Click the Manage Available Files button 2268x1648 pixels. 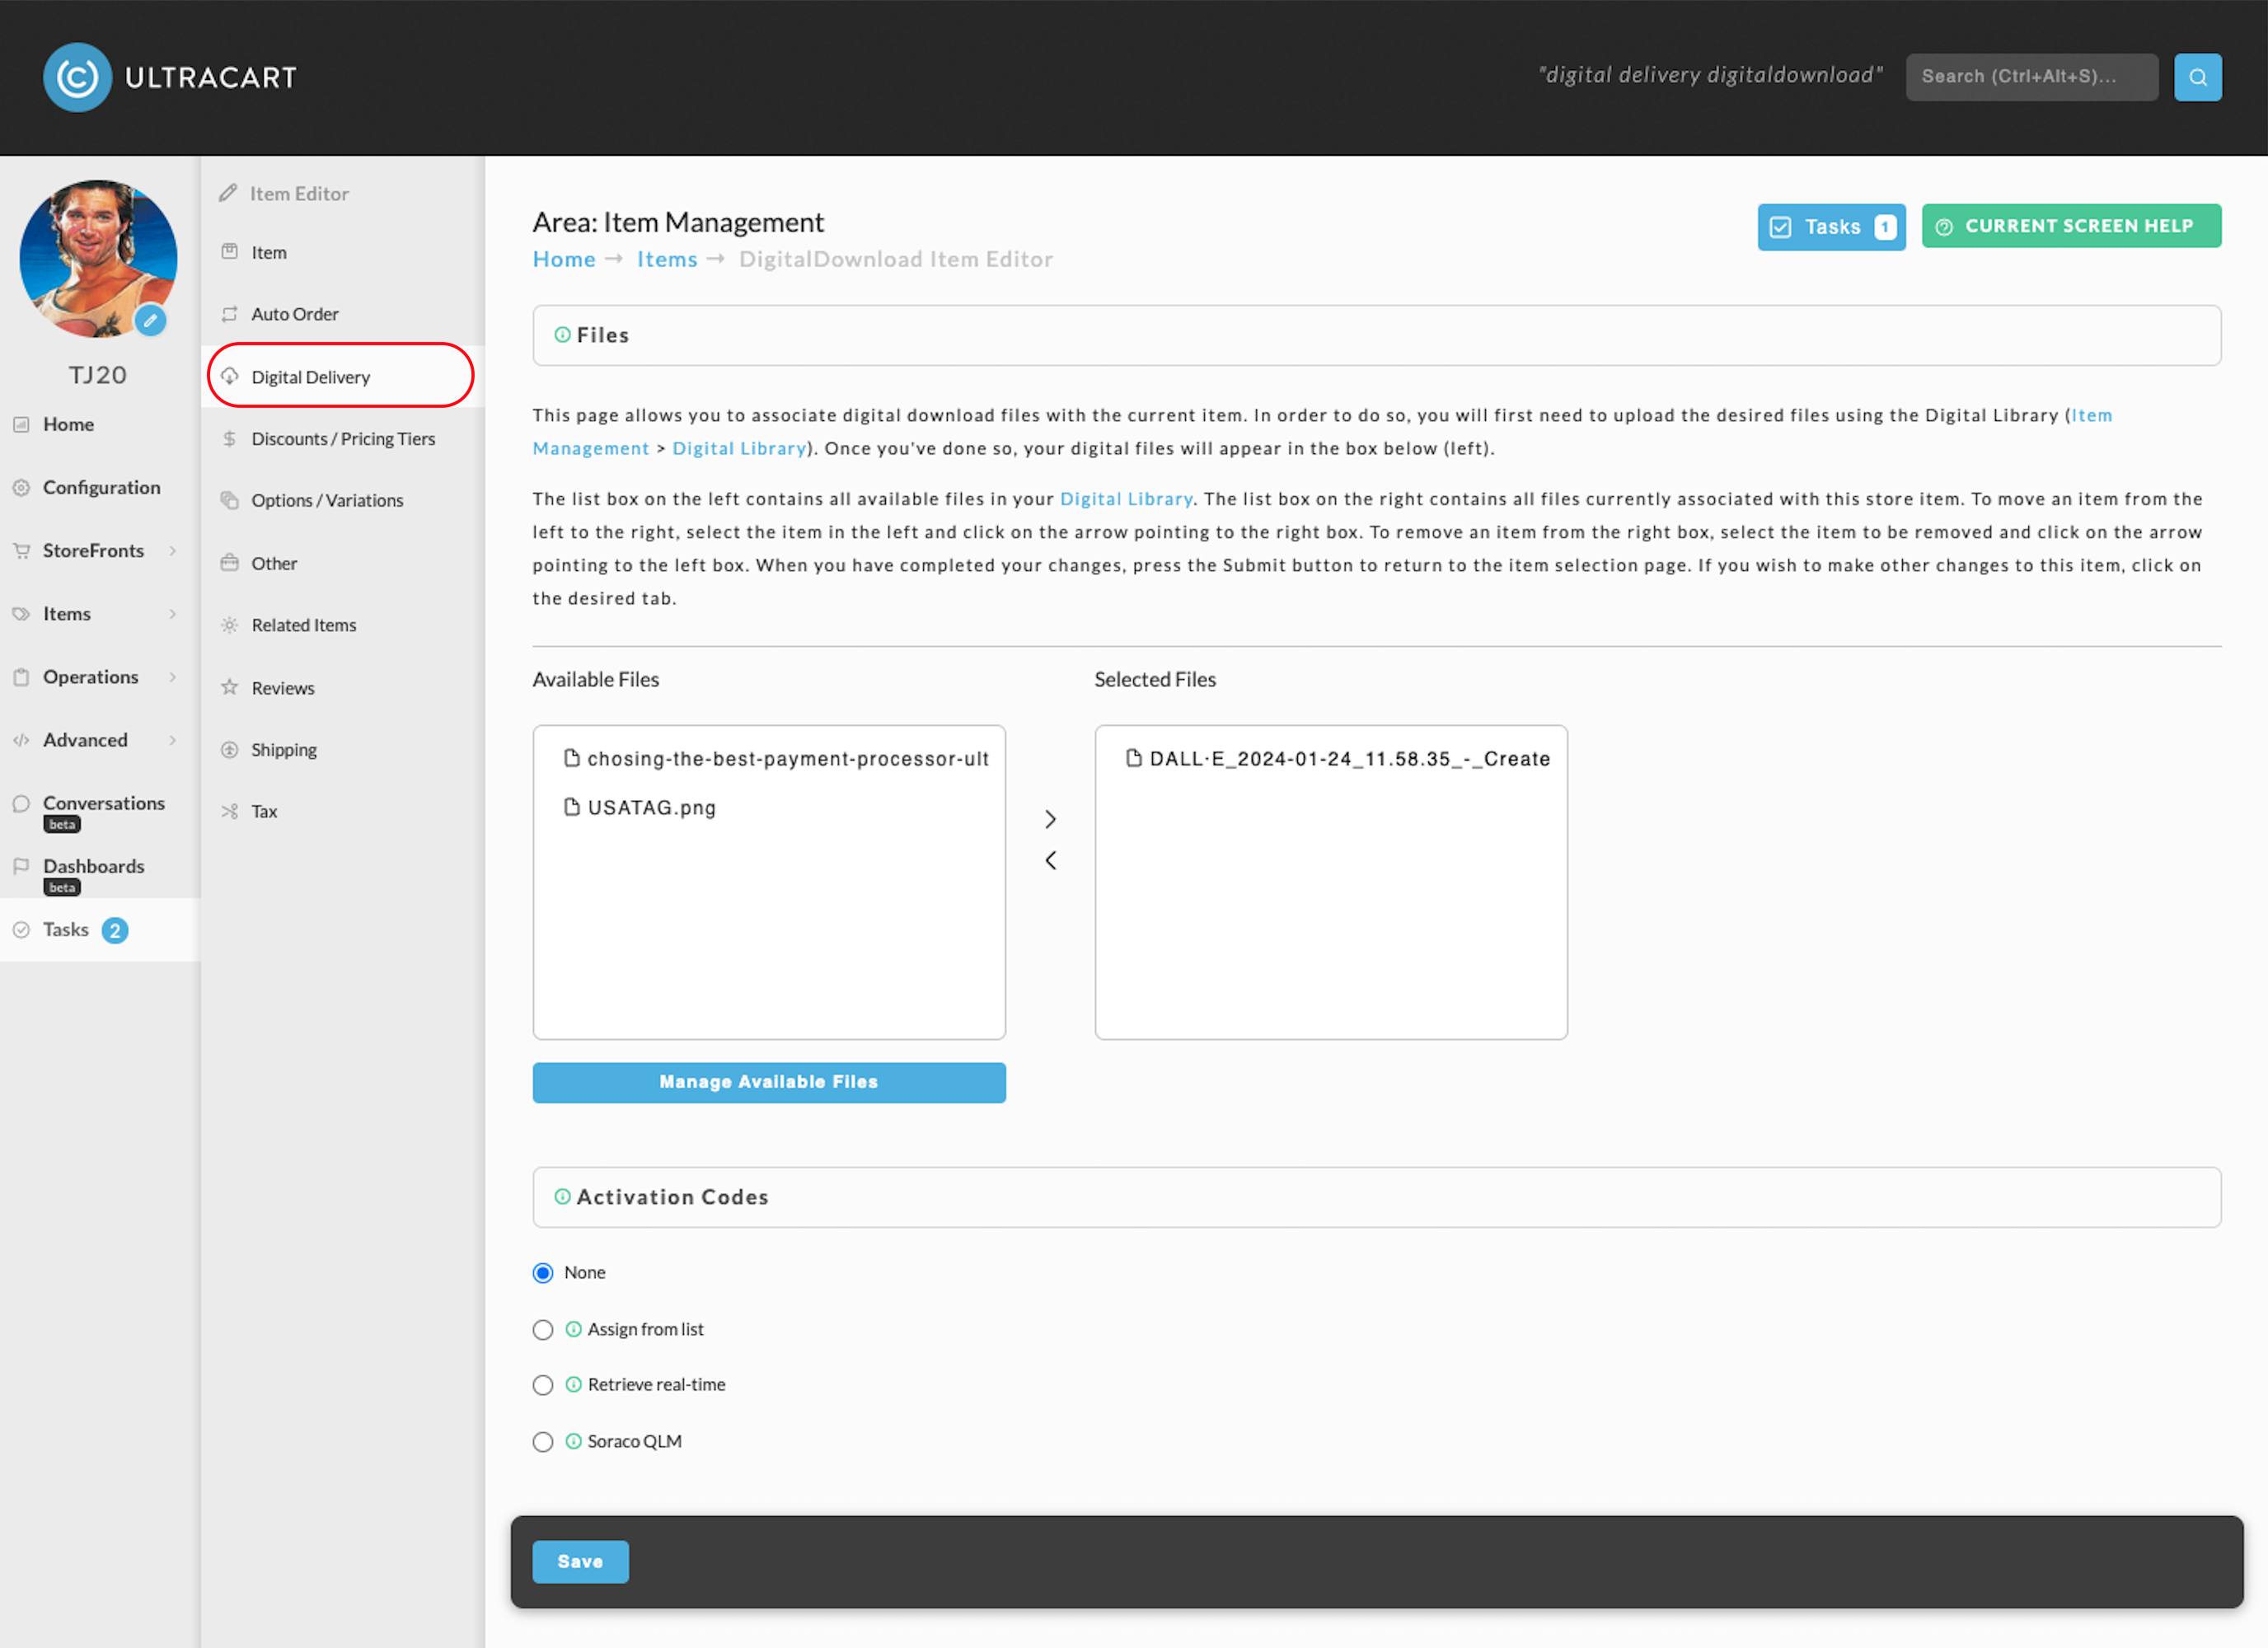click(x=769, y=1082)
